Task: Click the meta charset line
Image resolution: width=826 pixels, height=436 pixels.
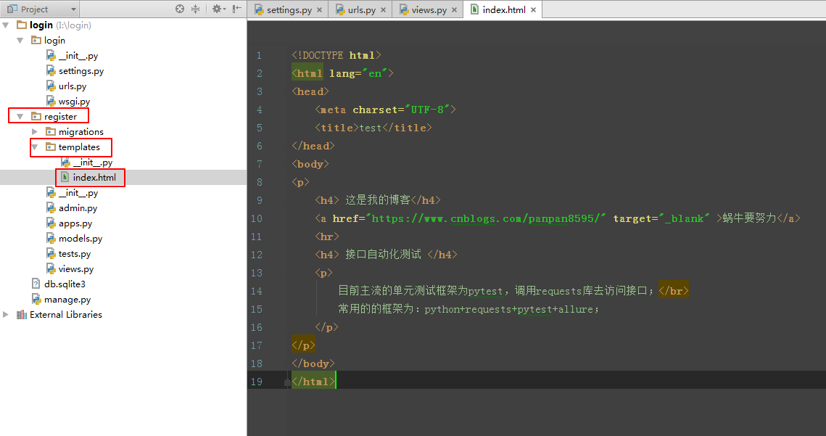Action: point(386,110)
